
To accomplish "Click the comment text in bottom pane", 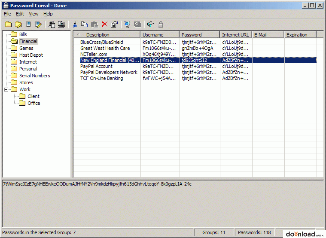I will (97, 184).
